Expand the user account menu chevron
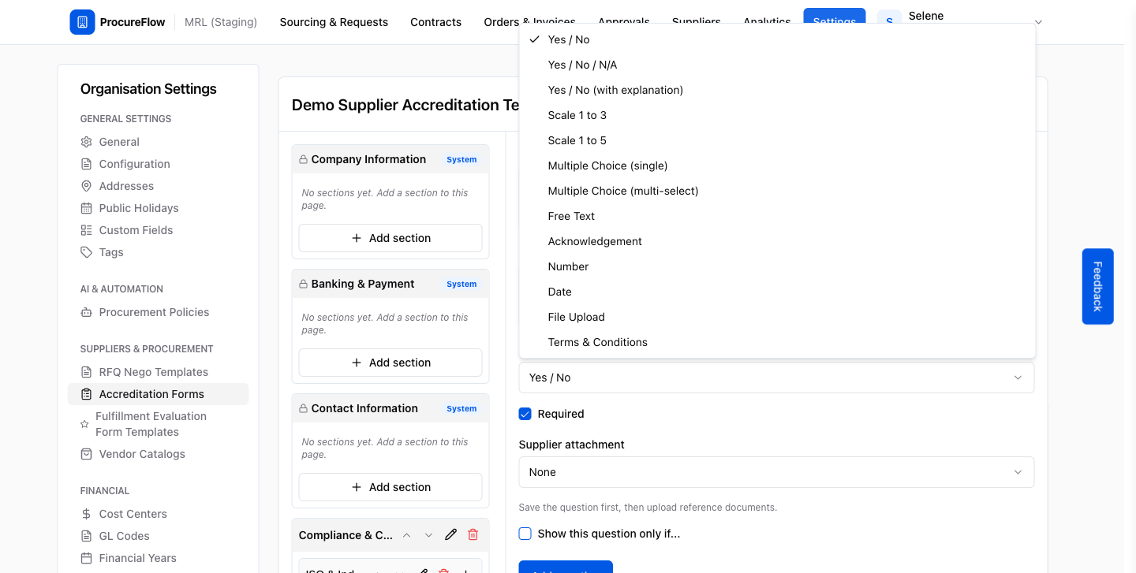This screenshot has height=573, width=1136. pos(1038,22)
